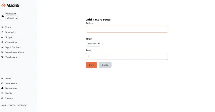Click the Namespaces icon in lower sidebar
The image size is (215, 112).
pyautogui.click(x=2, y=88)
